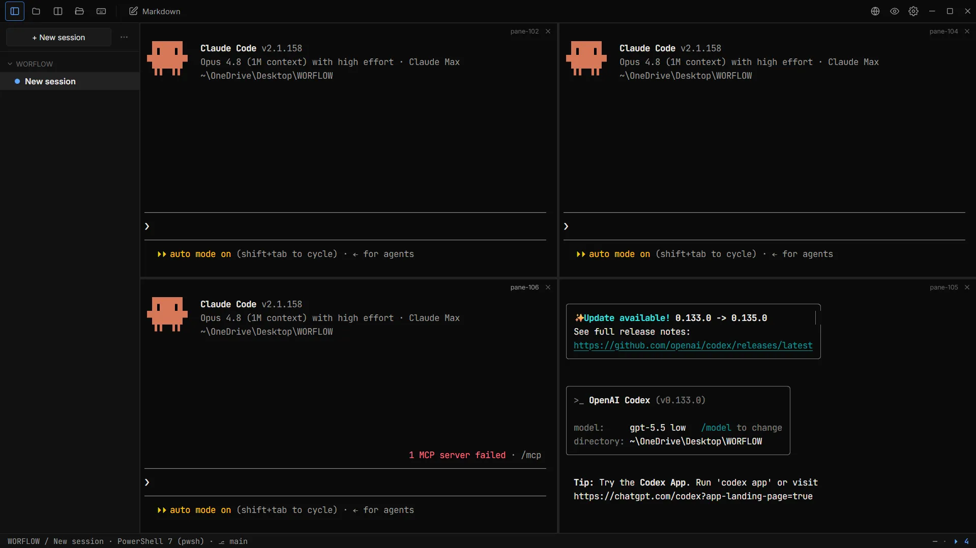Click the pane-105 label
This screenshot has height=548, width=976.
click(944, 287)
